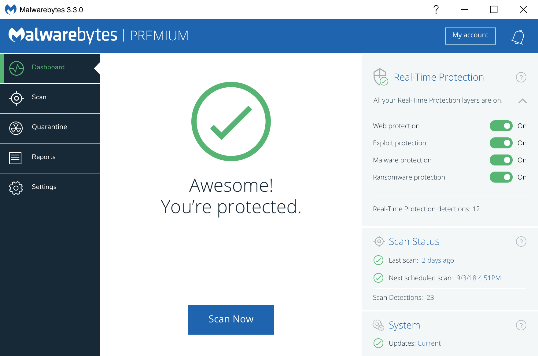Click the System heading
Screen dimensions: 538x356
404,325
